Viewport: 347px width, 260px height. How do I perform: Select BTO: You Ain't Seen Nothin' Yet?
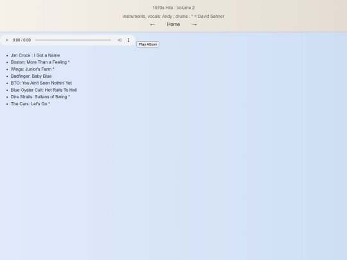click(x=41, y=83)
